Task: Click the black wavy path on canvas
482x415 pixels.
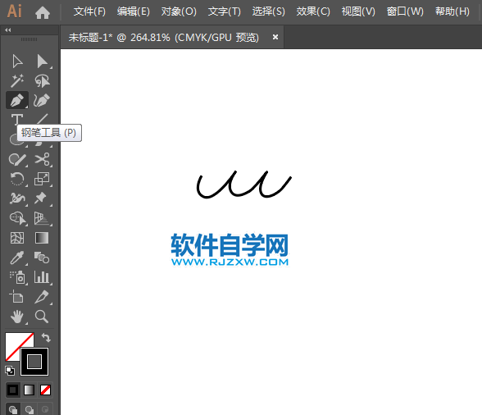Action: (x=243, y=184)
